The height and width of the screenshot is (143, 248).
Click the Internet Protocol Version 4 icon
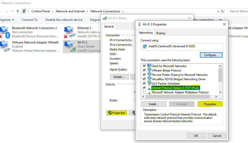pyautogui.click(x=149, y=88)
